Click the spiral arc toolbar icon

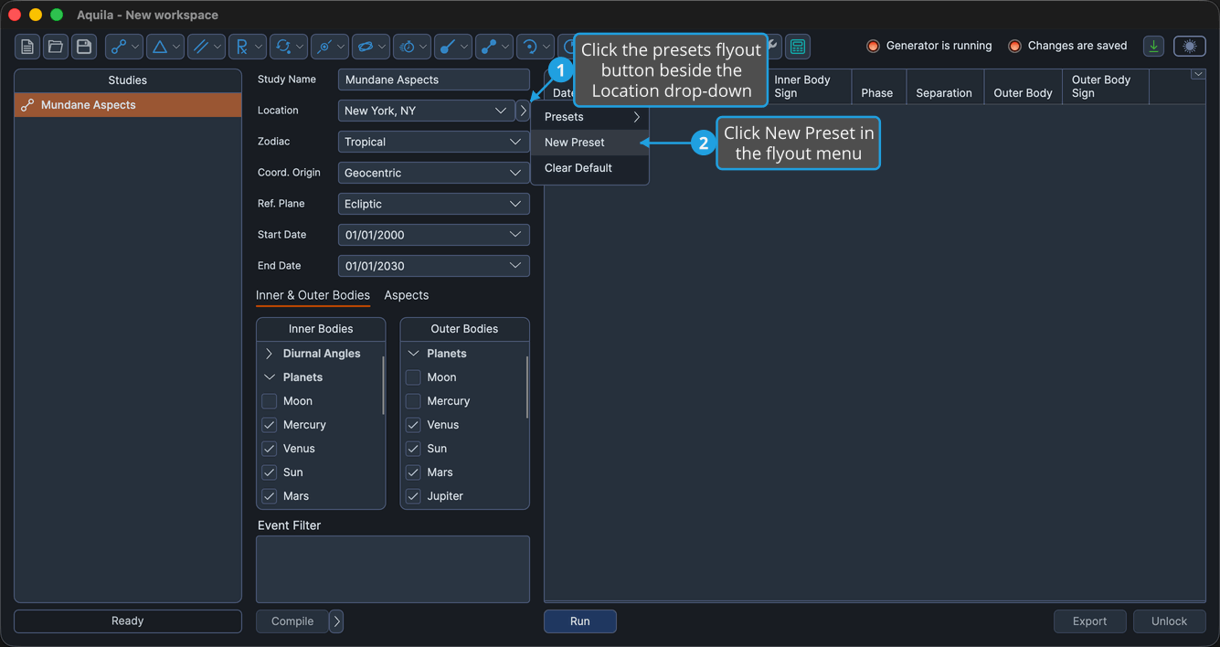pos(530,47)
